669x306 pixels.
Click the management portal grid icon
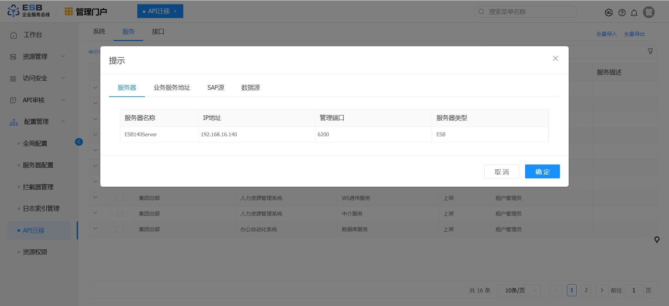click(x=69, y=11)
